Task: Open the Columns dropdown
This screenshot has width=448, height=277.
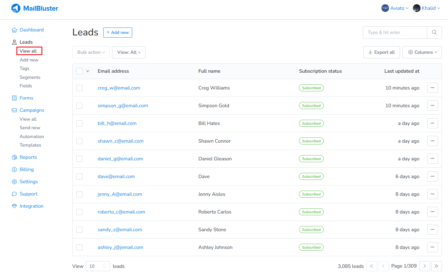Action: [x=422, y=52]
